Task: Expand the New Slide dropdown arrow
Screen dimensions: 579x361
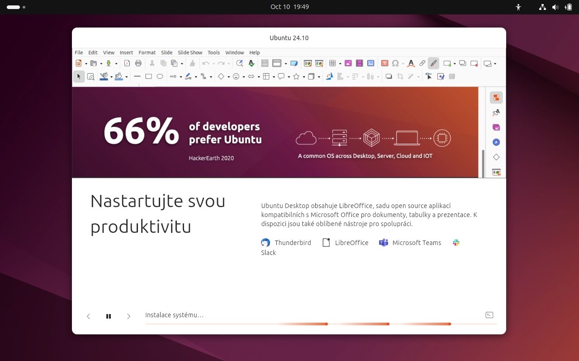Action: (455, 64)
